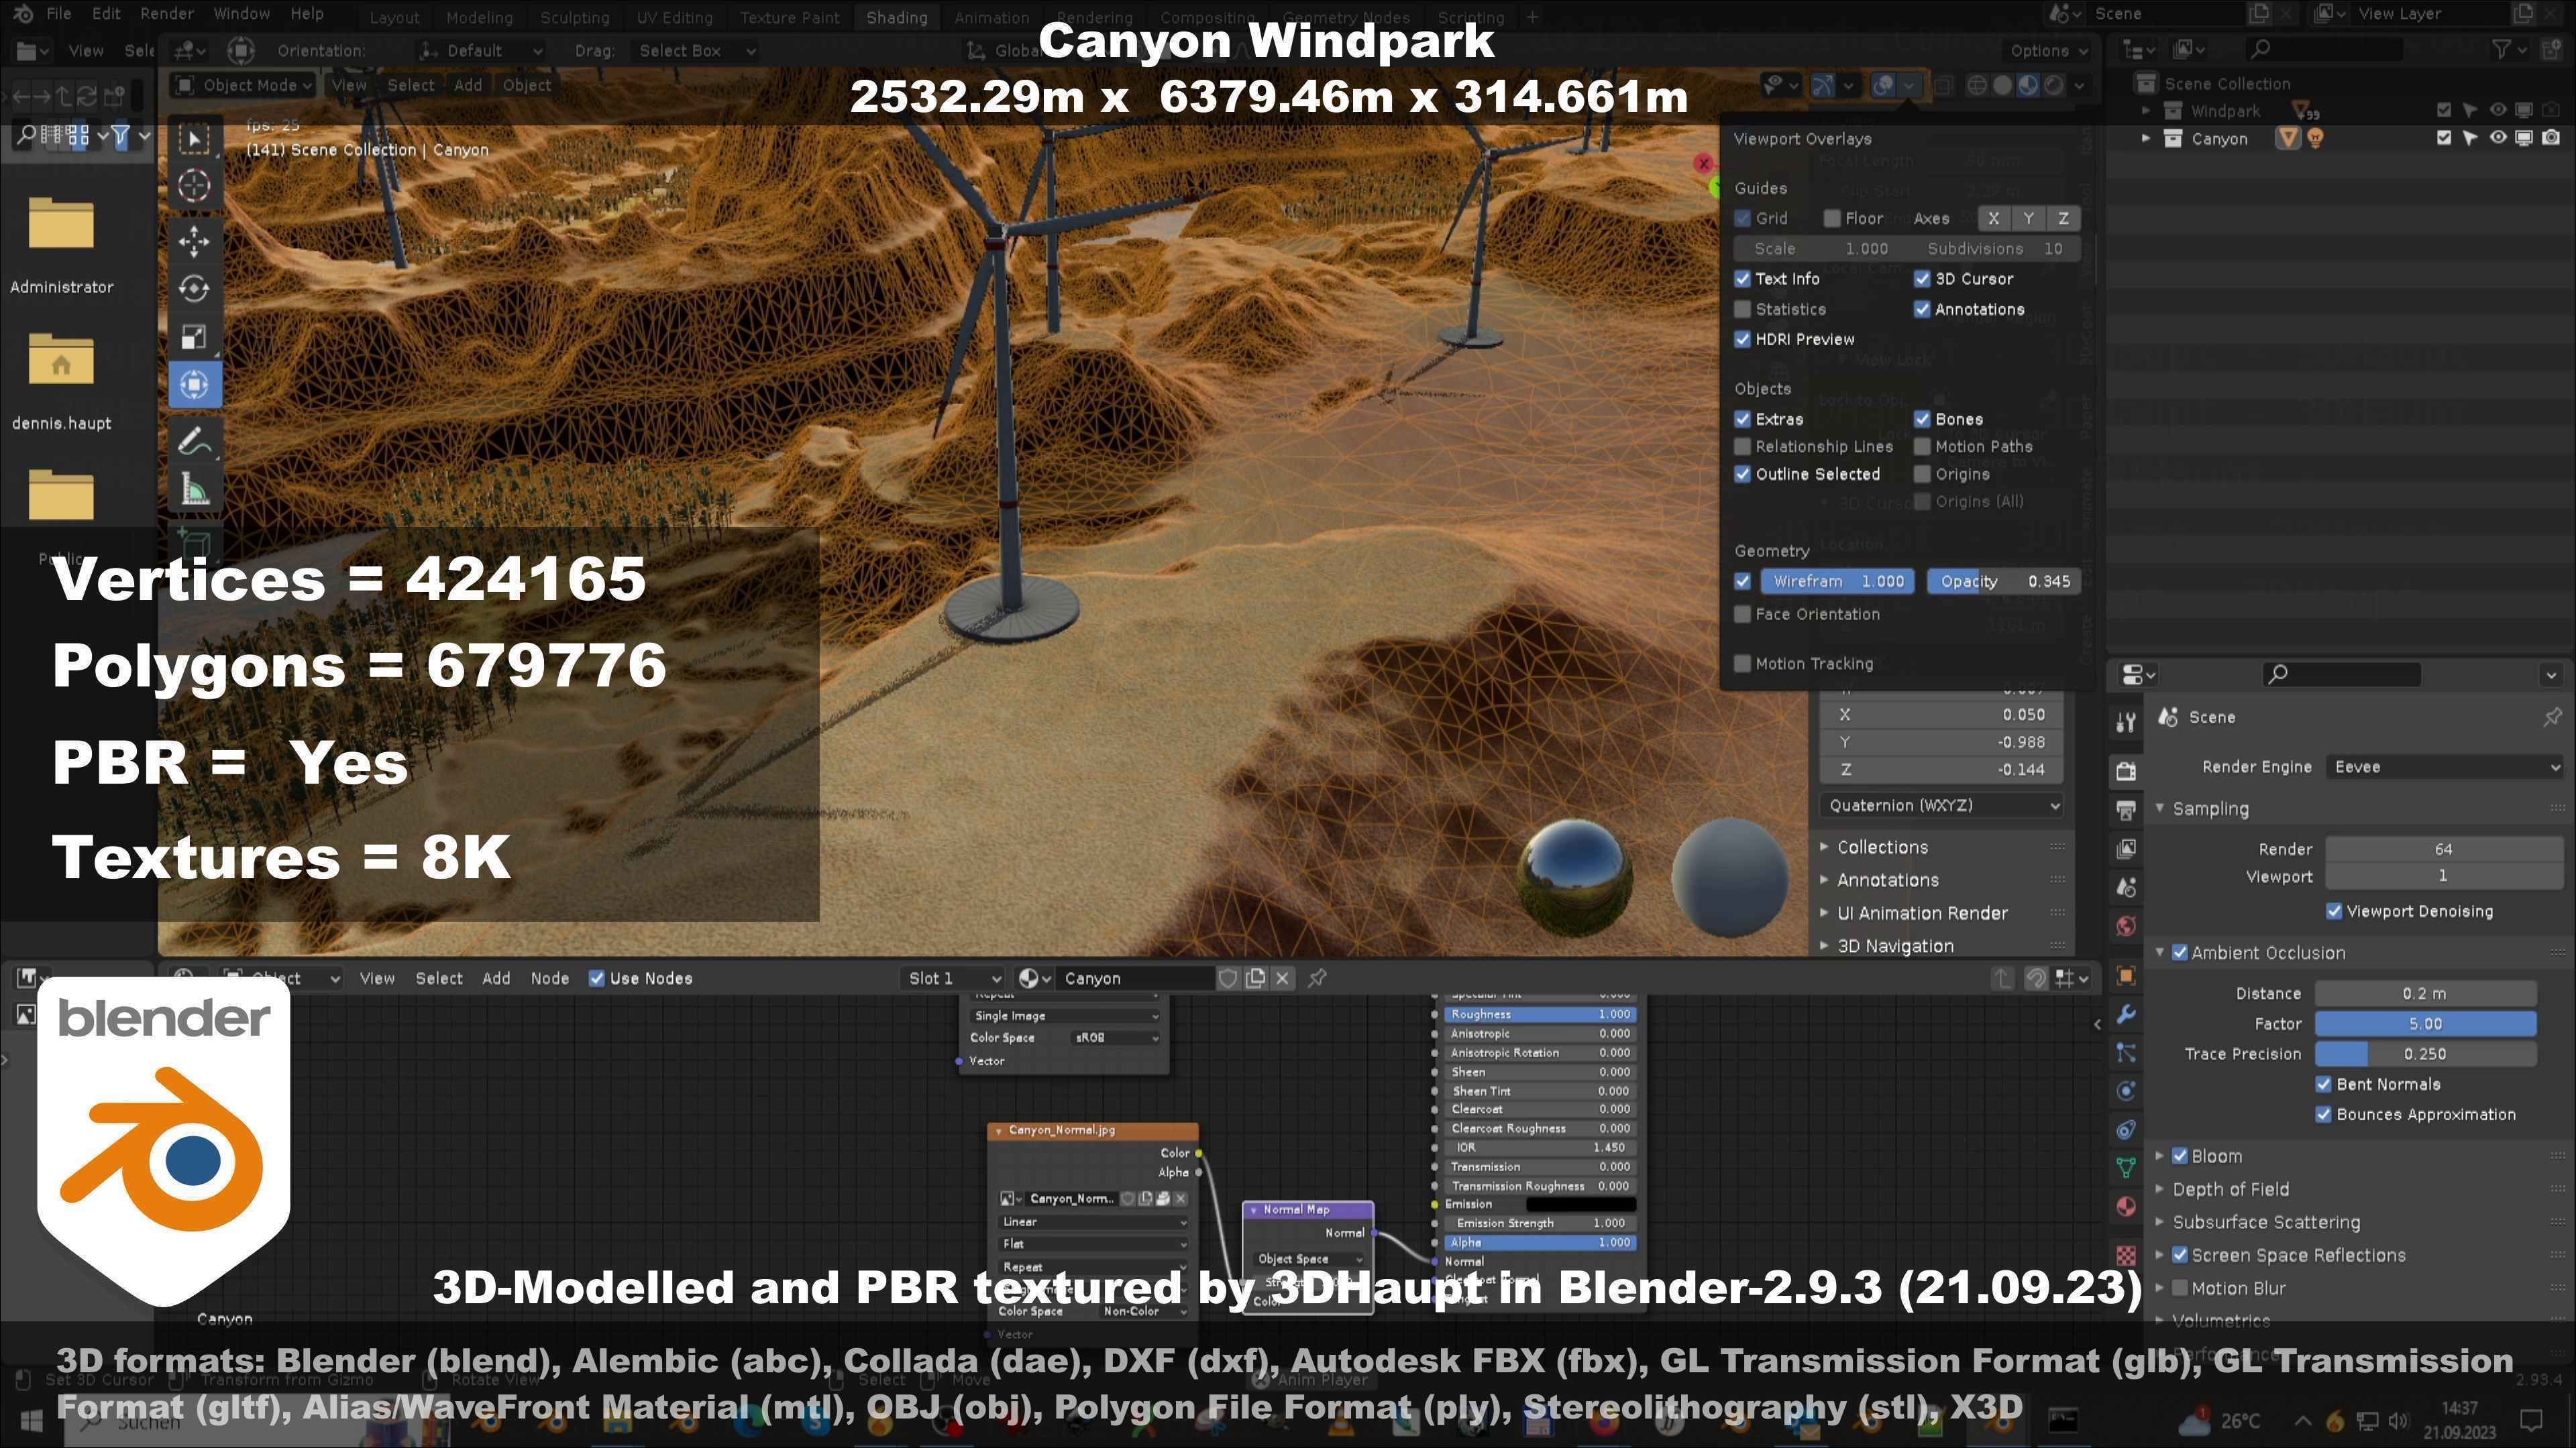The height and width of the screenshot is (1448, 2576).
Task: Expand the Windpark collection in outliner
Action: pos(2146,111)
